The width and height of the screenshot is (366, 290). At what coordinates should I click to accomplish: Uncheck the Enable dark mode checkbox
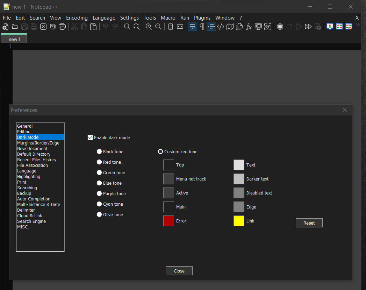(90, 138)
